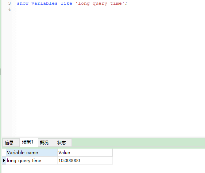Image resolution: width=205 pixels, height=173 pixels.
Task: Click the 'show' keyword in the query
Action: click(x=23, y=3)
